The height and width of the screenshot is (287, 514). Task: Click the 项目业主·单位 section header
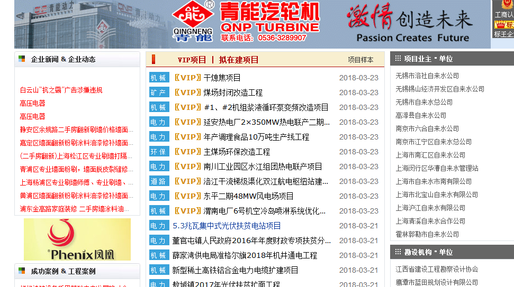[x=428, y=59]
